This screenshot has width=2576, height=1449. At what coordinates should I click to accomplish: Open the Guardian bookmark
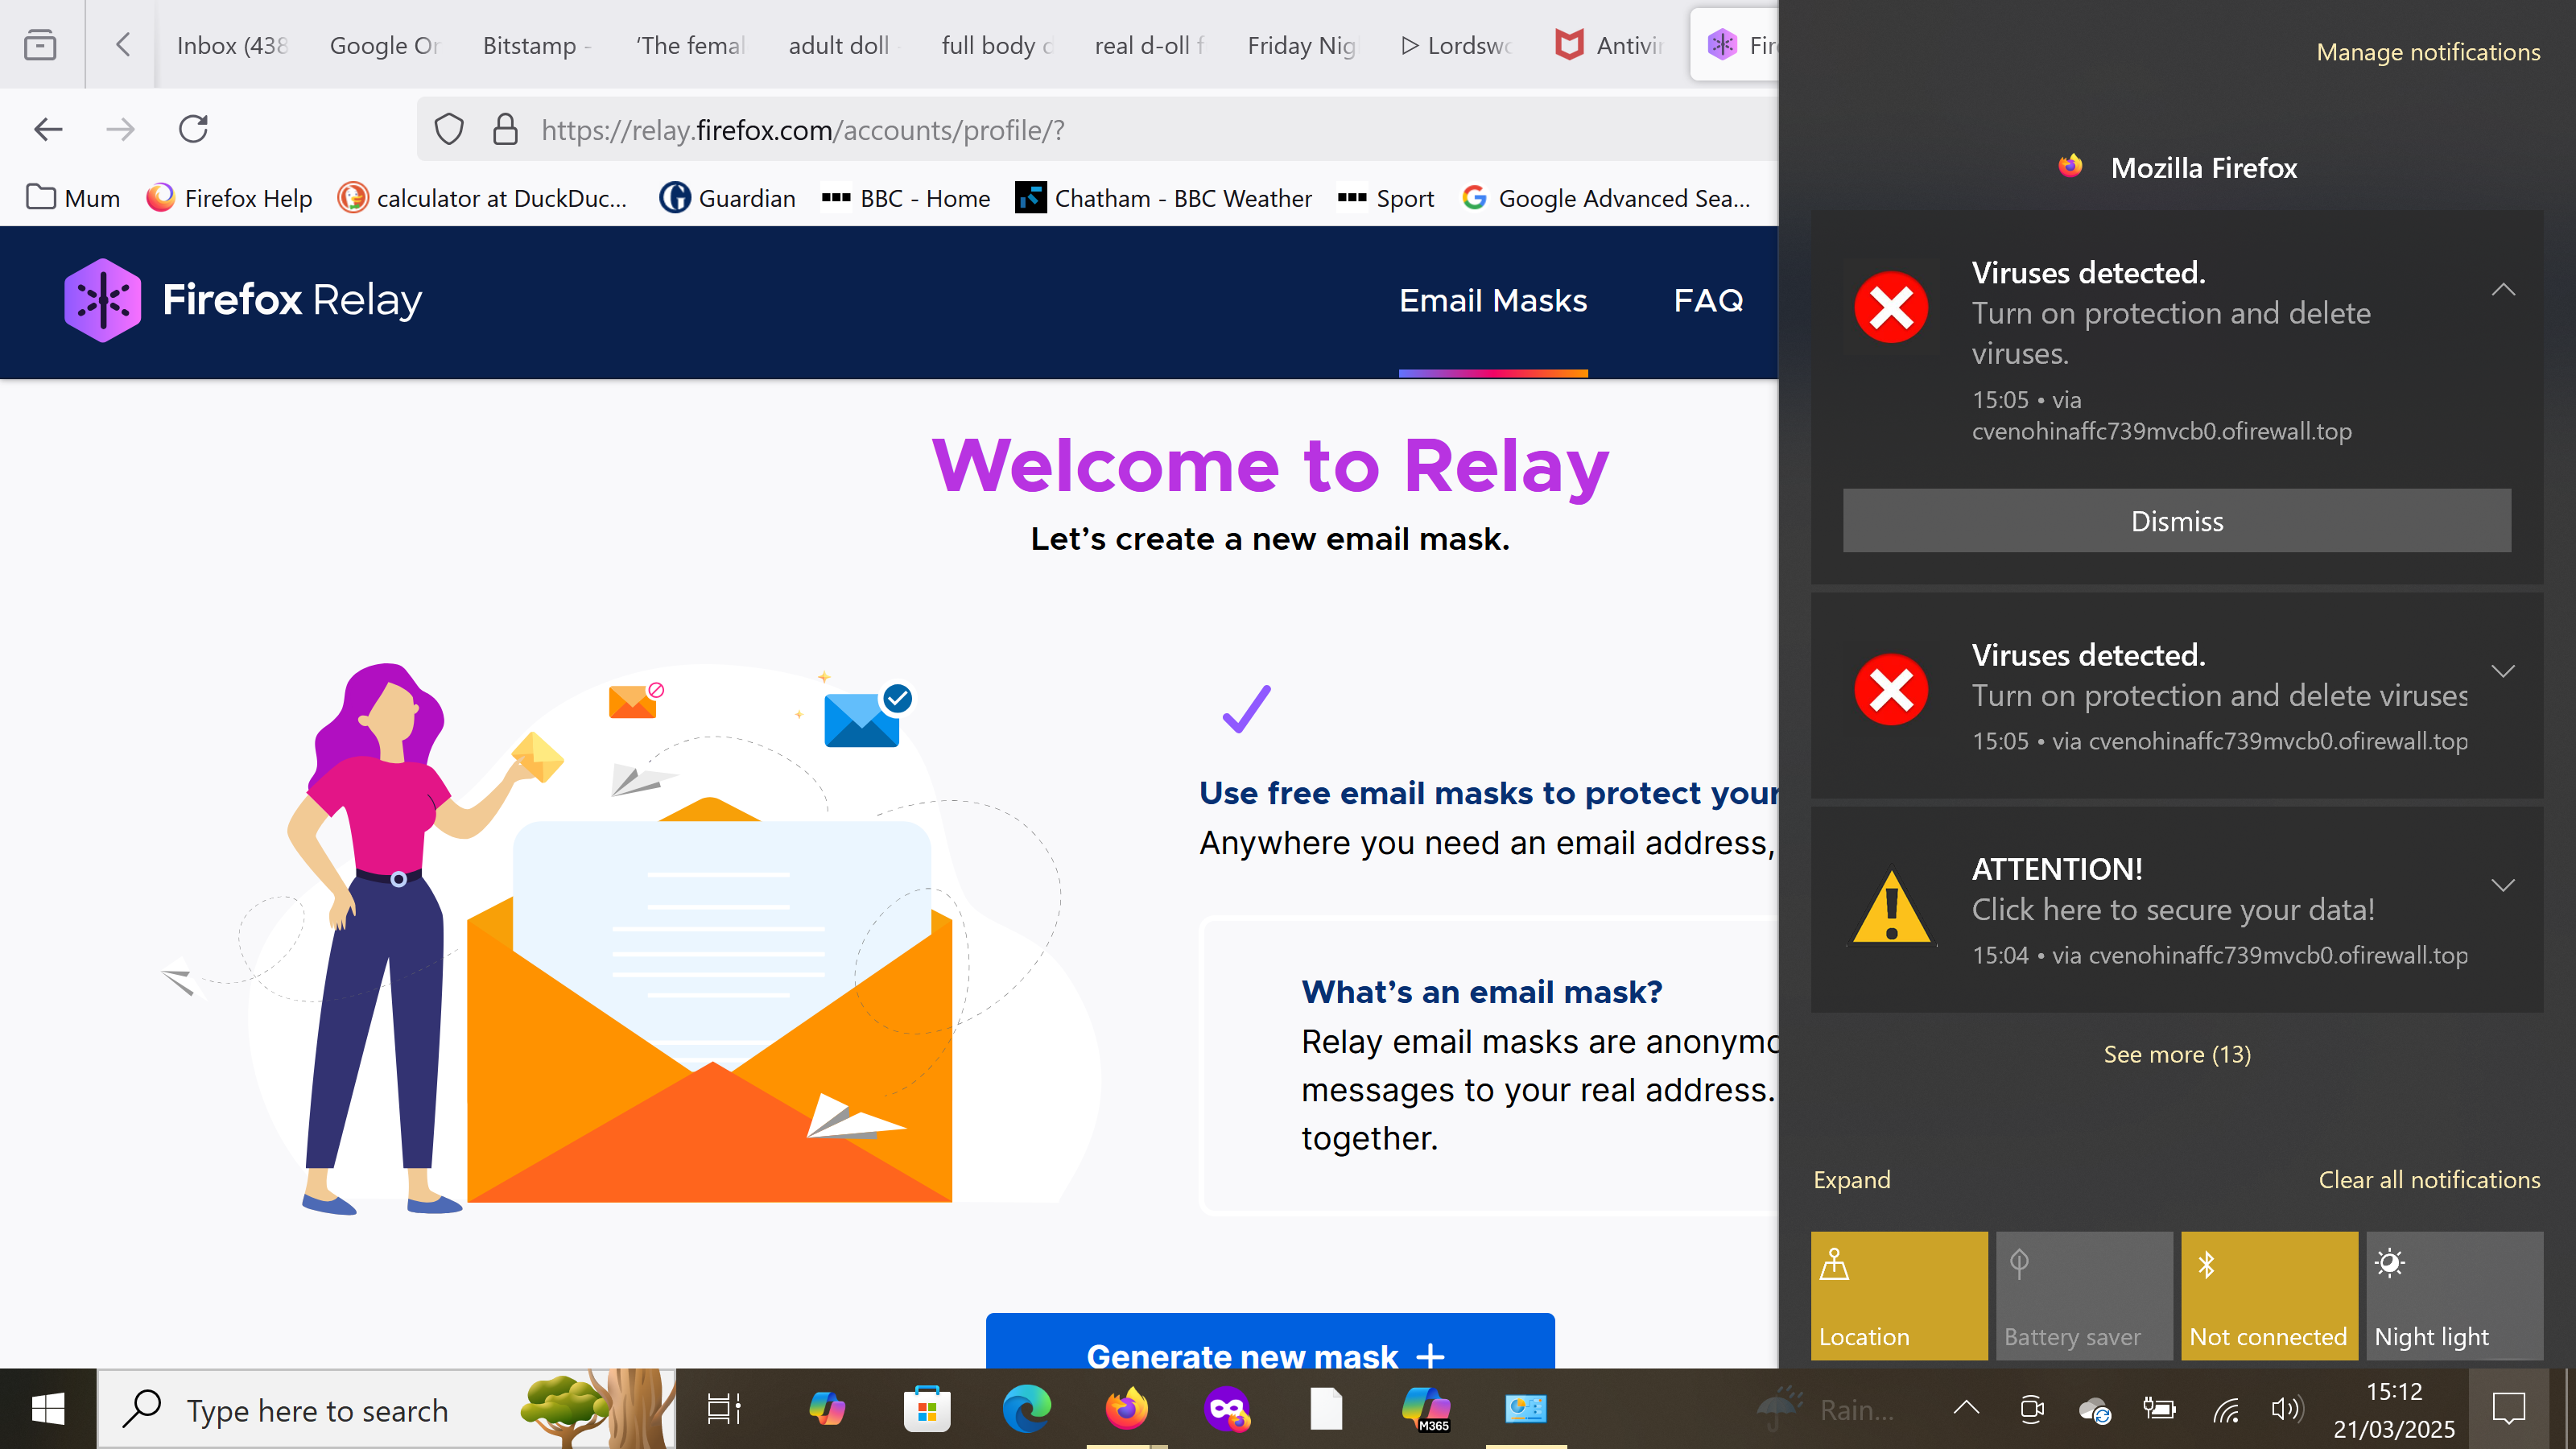(x=727, y=198)
